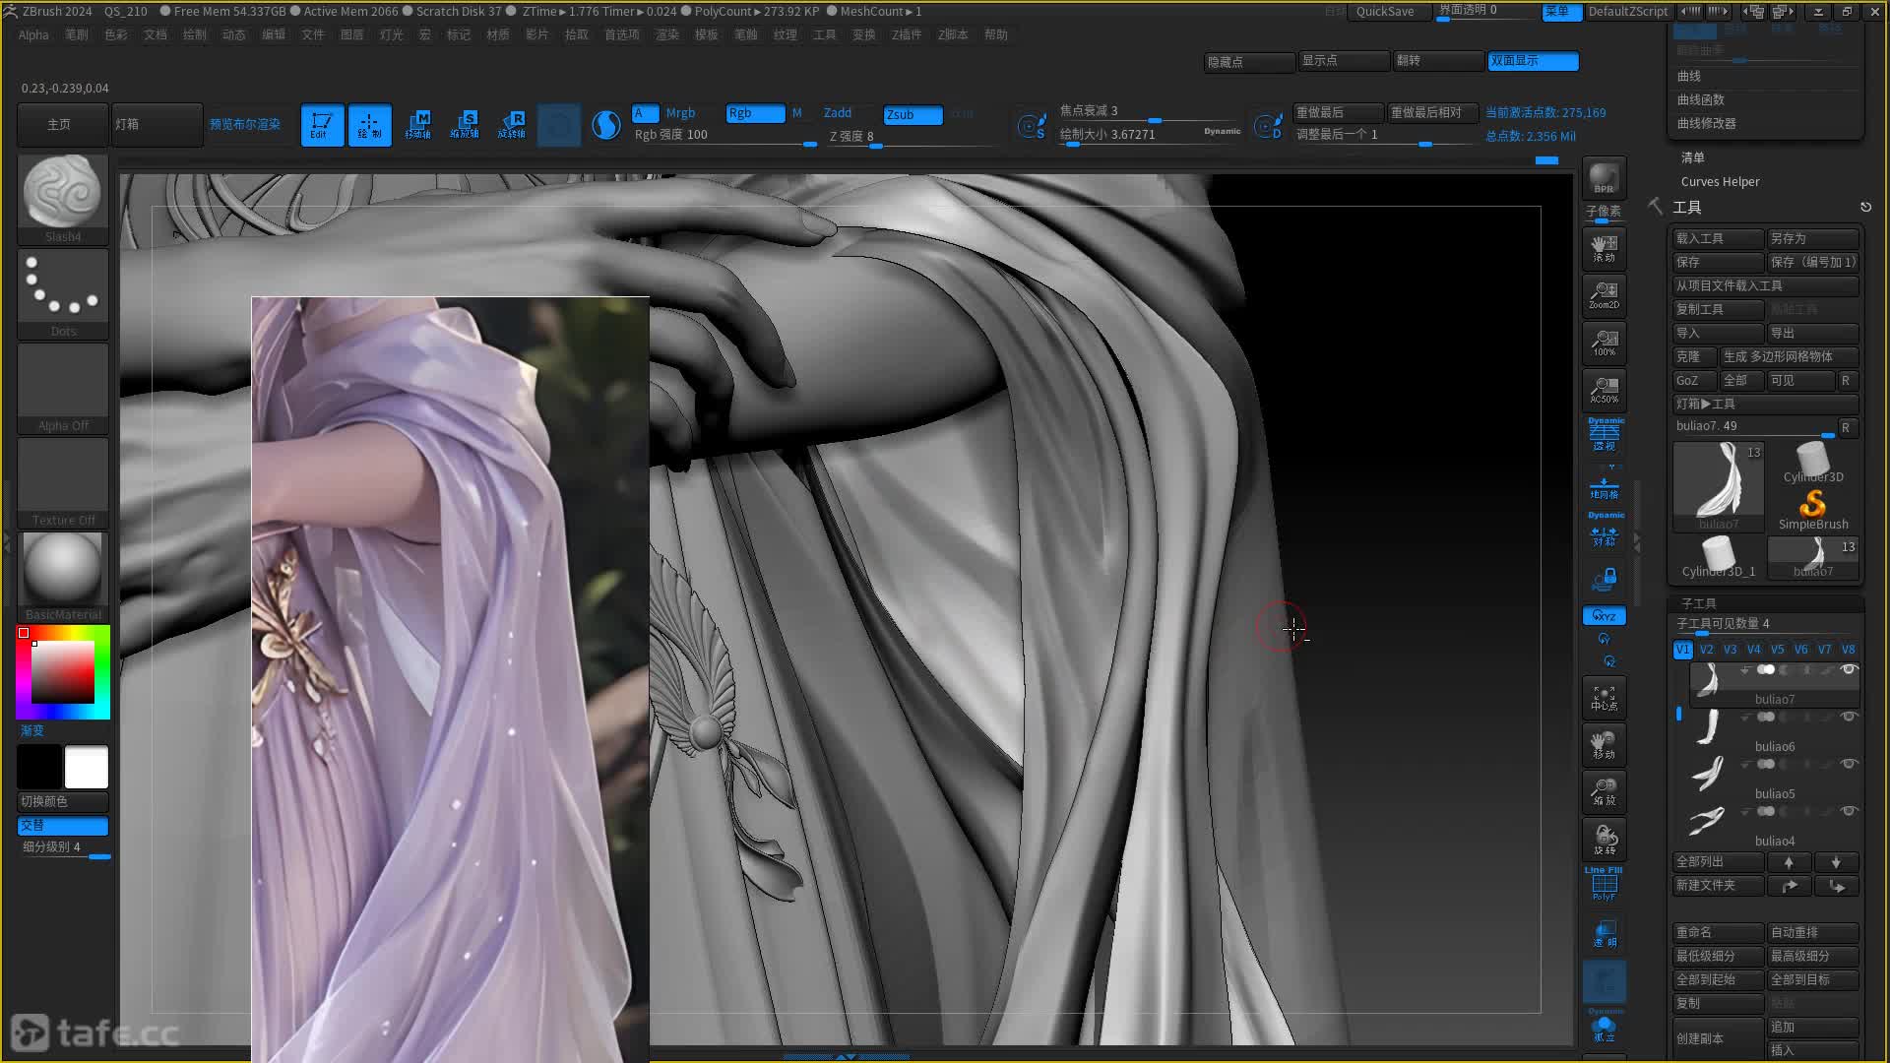
Task: Open the Alpha menu
Action: (x=33, y=34)
